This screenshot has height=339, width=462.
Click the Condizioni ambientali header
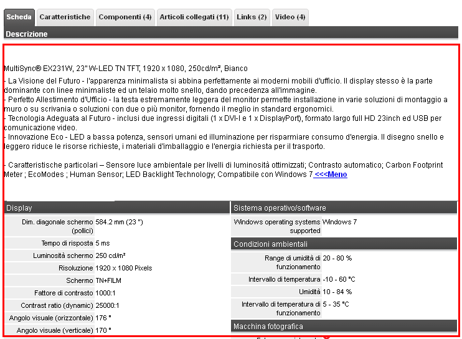point(344,244)
